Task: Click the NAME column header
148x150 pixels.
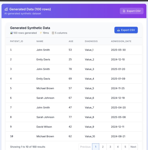Action: [40, 41]
